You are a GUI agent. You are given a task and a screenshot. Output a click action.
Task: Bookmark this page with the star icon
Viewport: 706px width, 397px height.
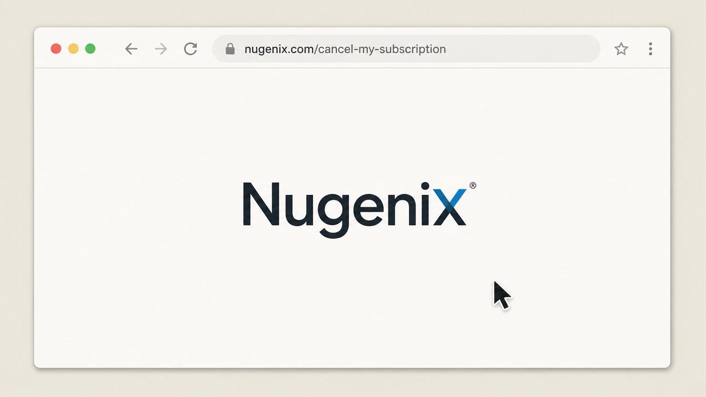pos(621,49)
